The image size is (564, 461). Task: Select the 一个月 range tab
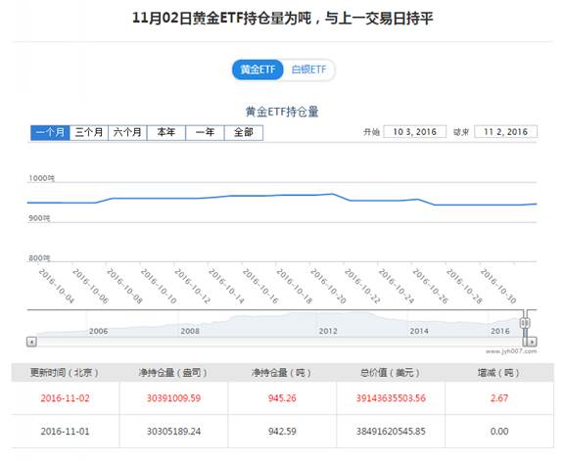[x=50, y=133]
